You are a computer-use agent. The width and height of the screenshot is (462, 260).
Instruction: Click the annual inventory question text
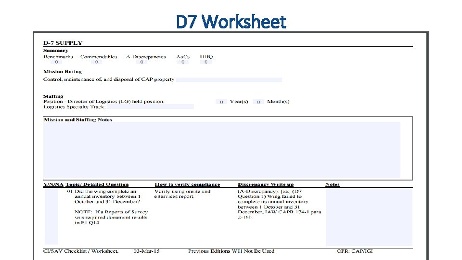tap(107, 196)
